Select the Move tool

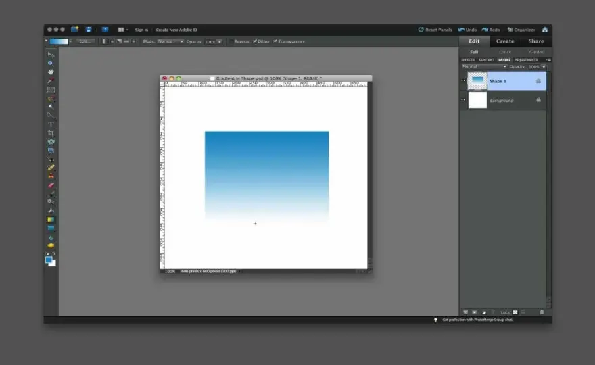click(x=51, y=54)
